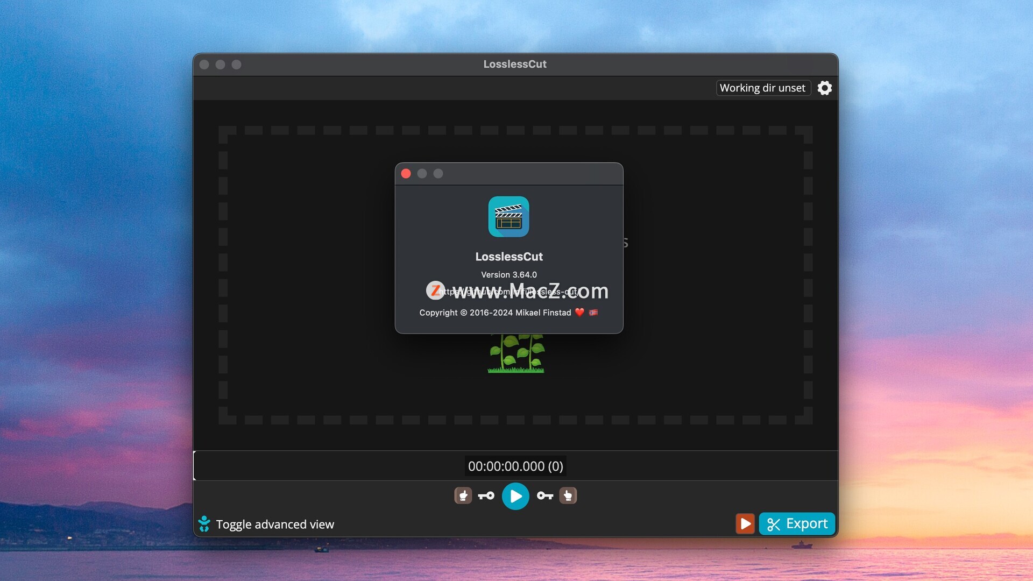Open the GitHub lossless-cut link

pos(509,292)
